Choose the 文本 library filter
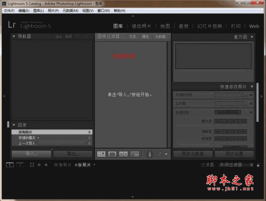Screen dimensions: 266x201 (x=133, y=37)
